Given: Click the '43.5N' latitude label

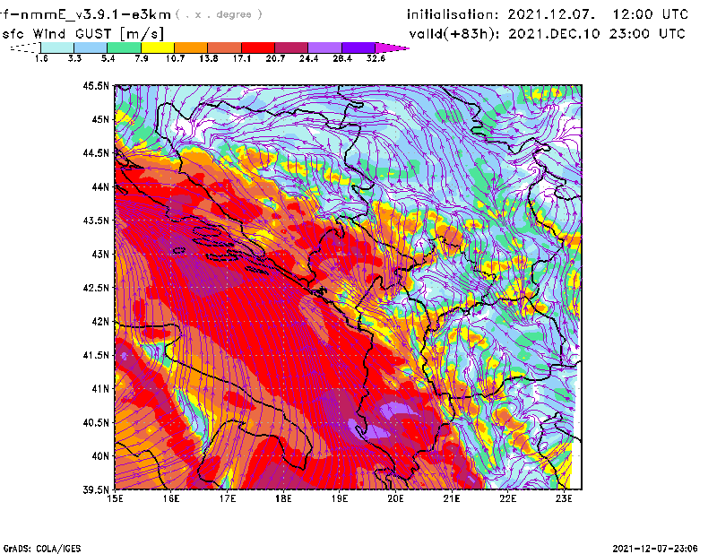Looking at the screenshot, I should click(96, 221).
